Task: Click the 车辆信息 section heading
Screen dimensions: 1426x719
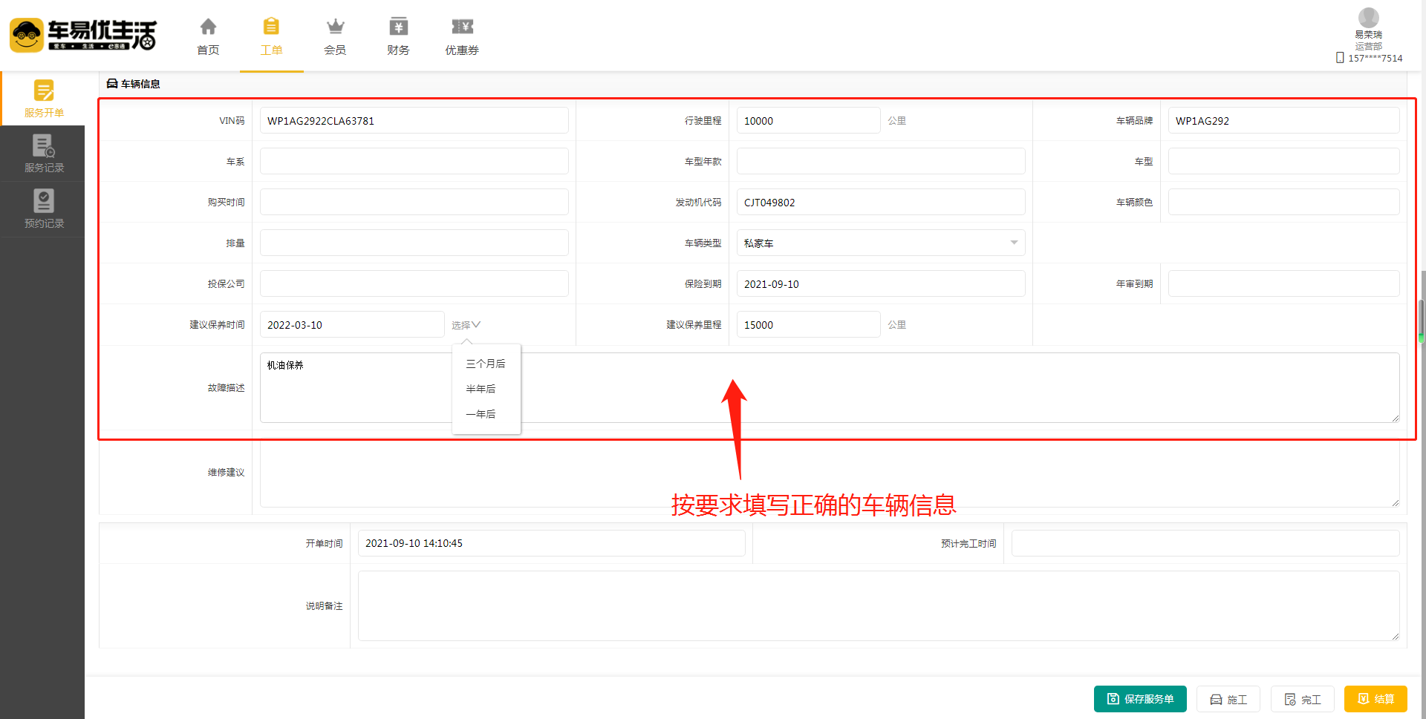Action: [x=140, y=84]
